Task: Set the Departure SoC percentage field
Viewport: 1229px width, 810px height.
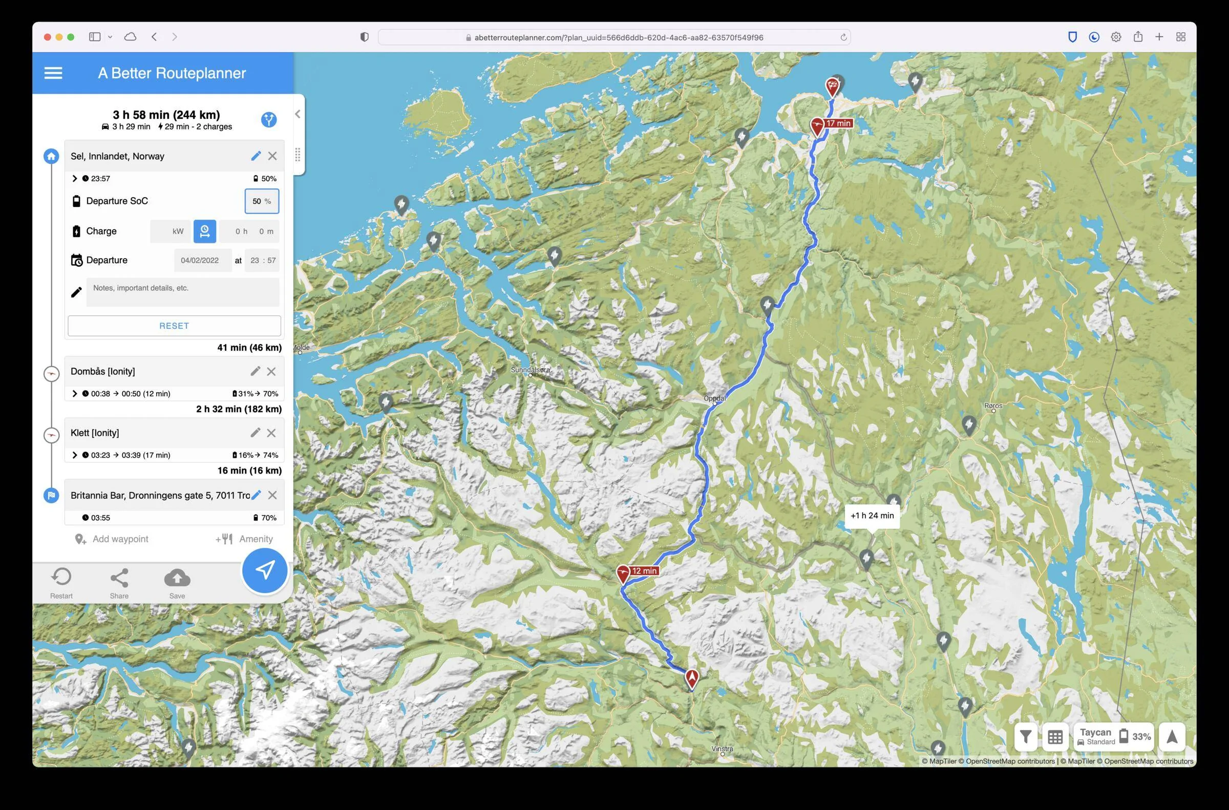Action: point(261,201)
